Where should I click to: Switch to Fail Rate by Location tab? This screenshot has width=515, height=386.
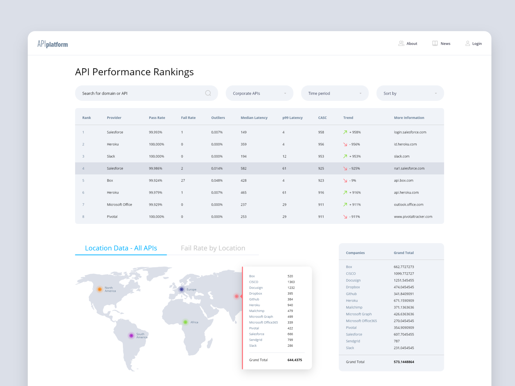point(213,248)
